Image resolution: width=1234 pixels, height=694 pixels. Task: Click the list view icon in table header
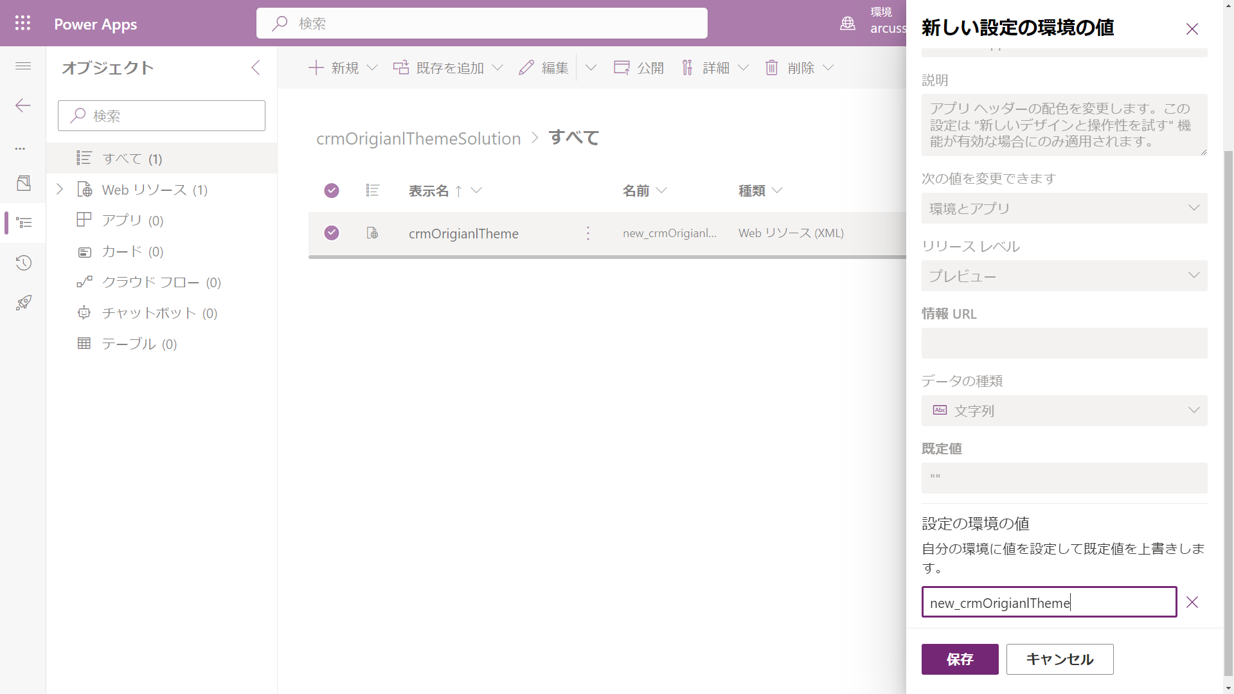pyautogui.click(x=373, y=190)
